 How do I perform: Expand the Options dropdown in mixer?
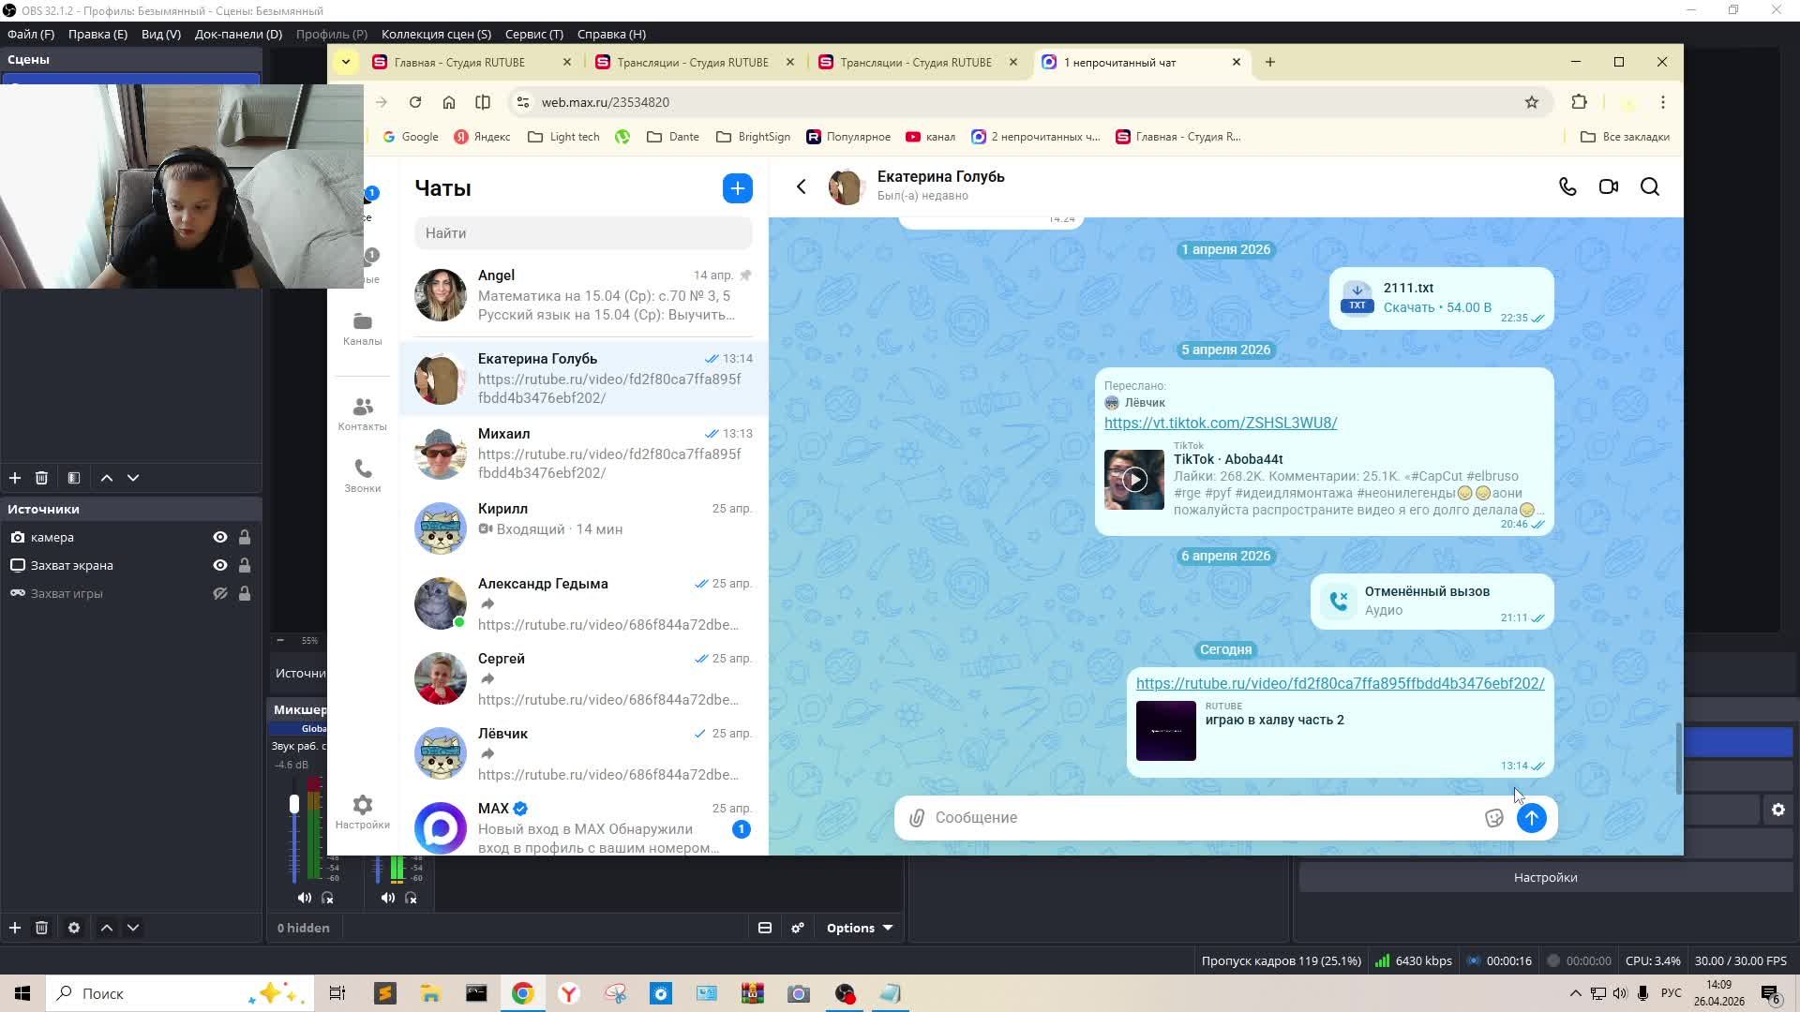(x=859, y=928)
